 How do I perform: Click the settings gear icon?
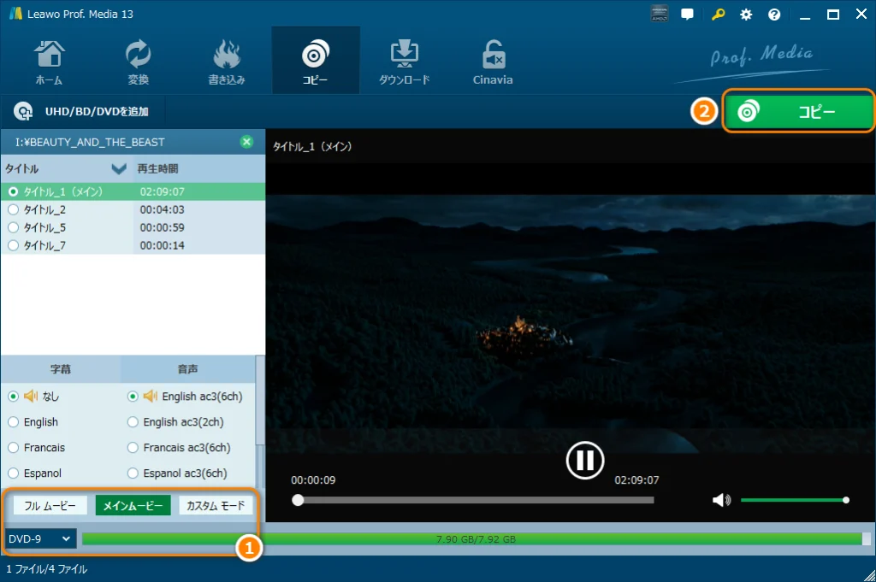coord(746,15)
